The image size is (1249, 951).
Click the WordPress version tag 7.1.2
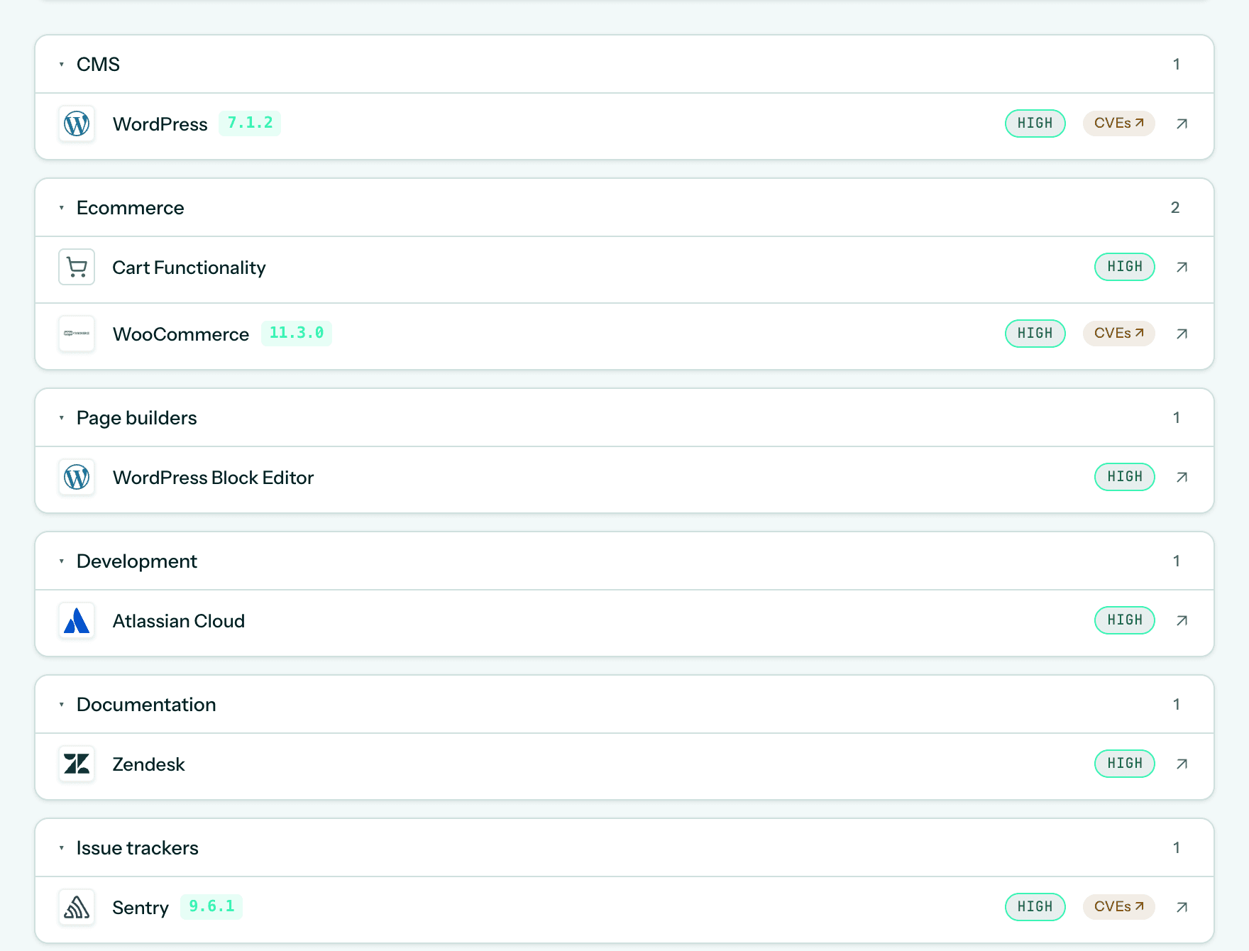coord(250,123)
